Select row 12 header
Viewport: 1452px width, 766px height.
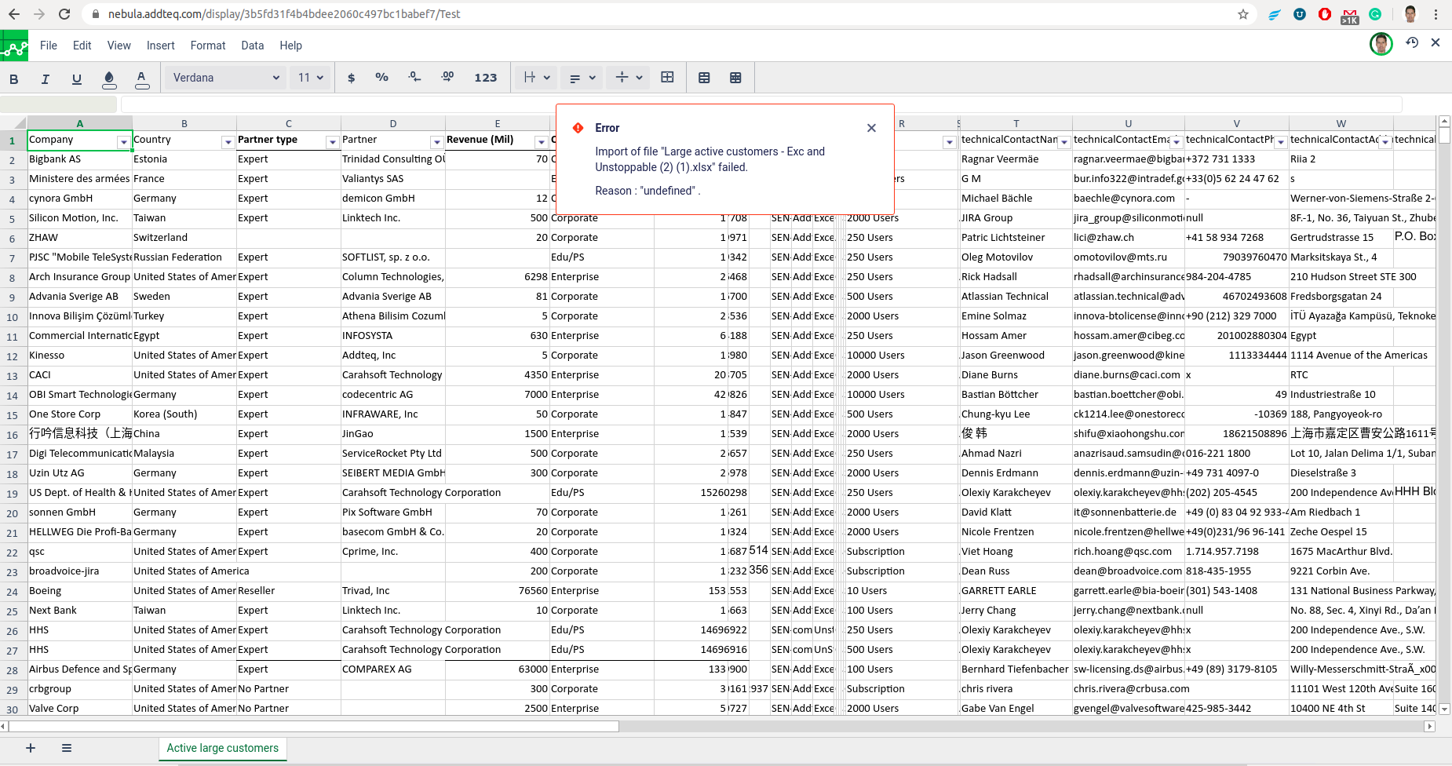pos(13,356)
